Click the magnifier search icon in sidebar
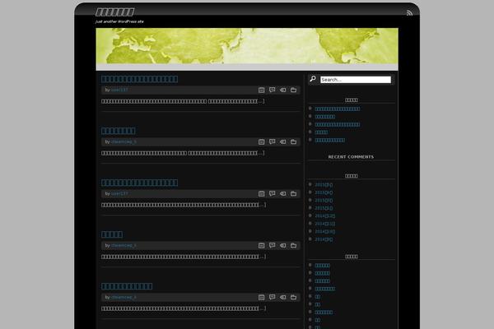 [x=313, y=79]
